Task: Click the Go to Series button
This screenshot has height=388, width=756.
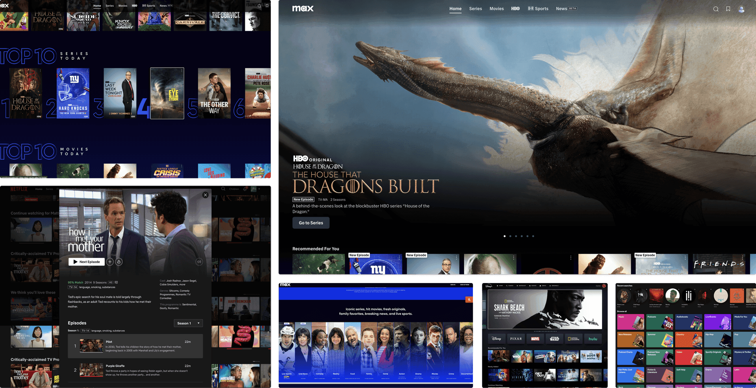Action: tap(311, 223)
